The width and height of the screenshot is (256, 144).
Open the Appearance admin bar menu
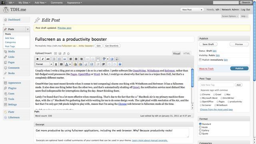(74, 3)
